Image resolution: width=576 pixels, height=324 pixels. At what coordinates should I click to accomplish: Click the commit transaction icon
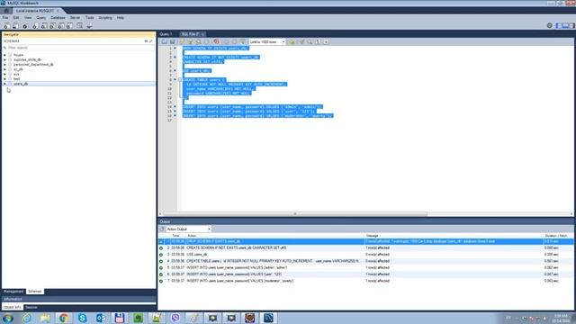click(226, 42)
